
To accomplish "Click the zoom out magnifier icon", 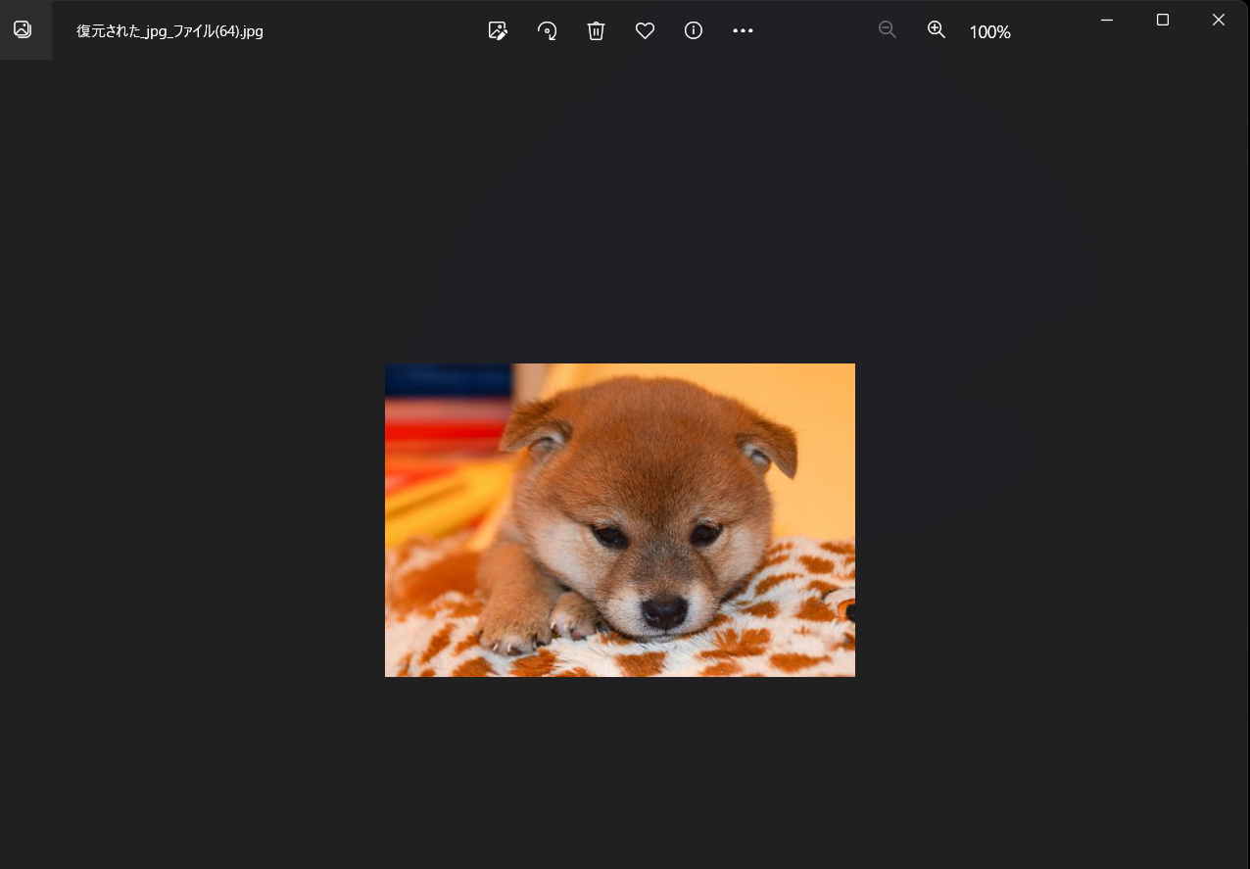I will tap(888, 30).
